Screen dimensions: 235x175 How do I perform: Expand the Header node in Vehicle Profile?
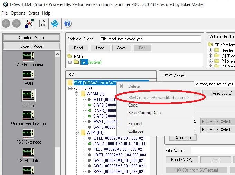click(x=210, y=50)
